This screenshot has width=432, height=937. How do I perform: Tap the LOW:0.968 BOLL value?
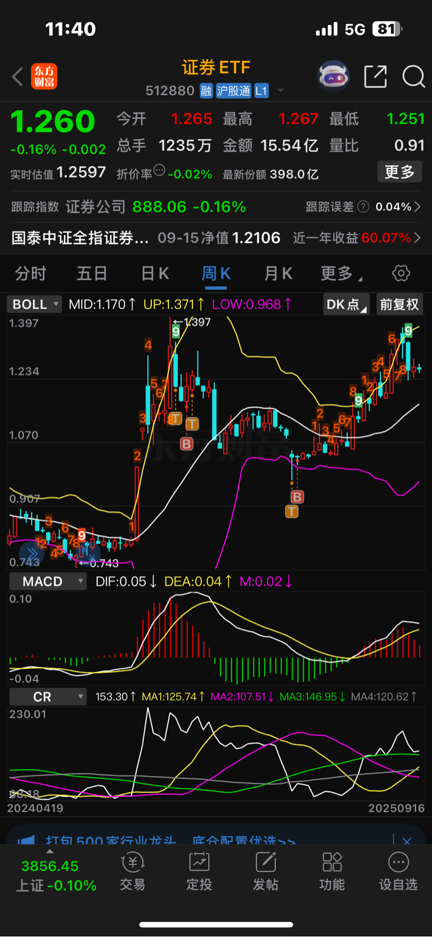pyautogui.click(x=252, y=304)
